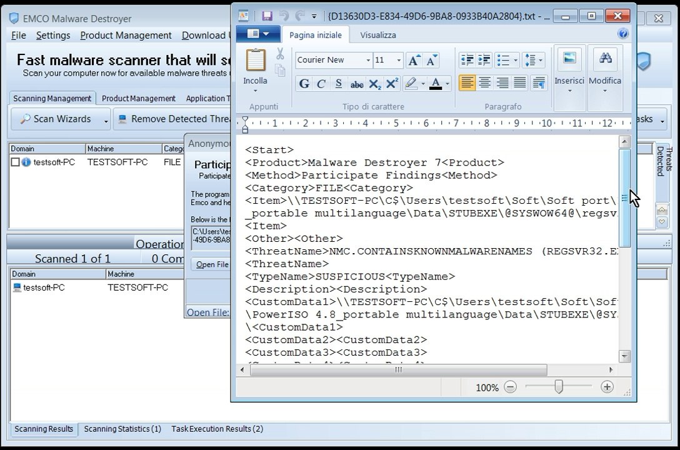
Task: Check the testsoft-PC checkbox in results
Action: click(15, 162)
